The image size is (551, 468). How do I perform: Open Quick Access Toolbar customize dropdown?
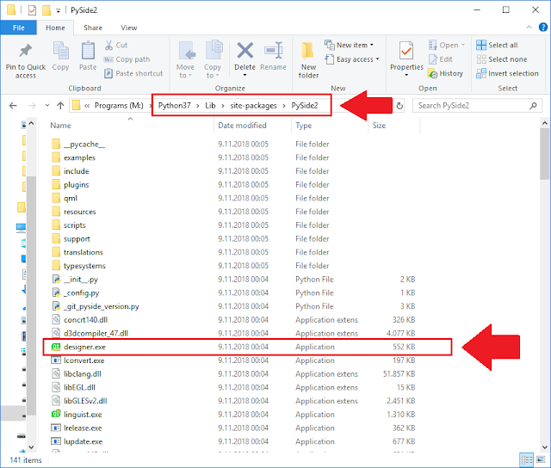[x=58, y=11]
